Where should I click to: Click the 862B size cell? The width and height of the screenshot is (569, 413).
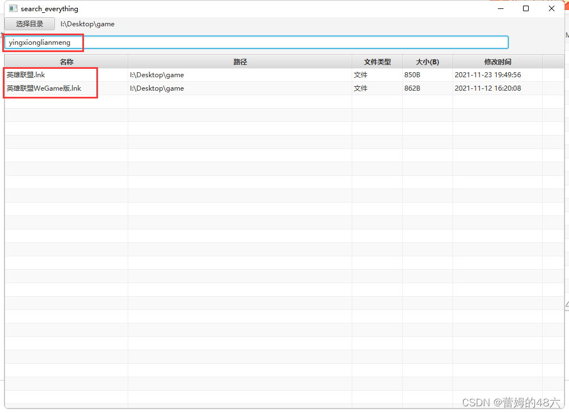coord(427,88)
